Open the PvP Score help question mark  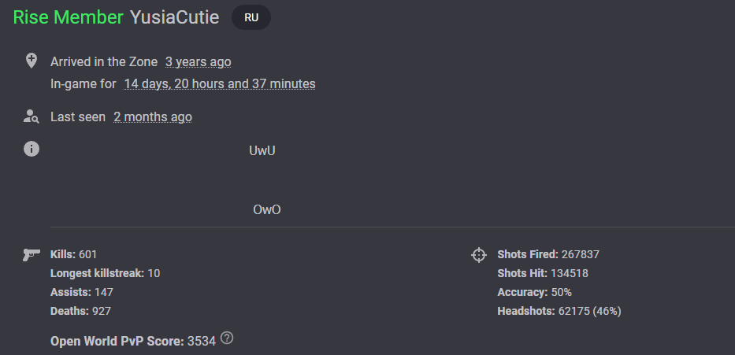click(x=227, y=338)
